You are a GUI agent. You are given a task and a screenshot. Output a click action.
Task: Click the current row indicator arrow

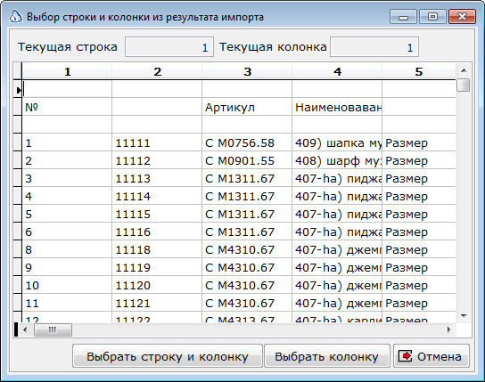[18, 90]
